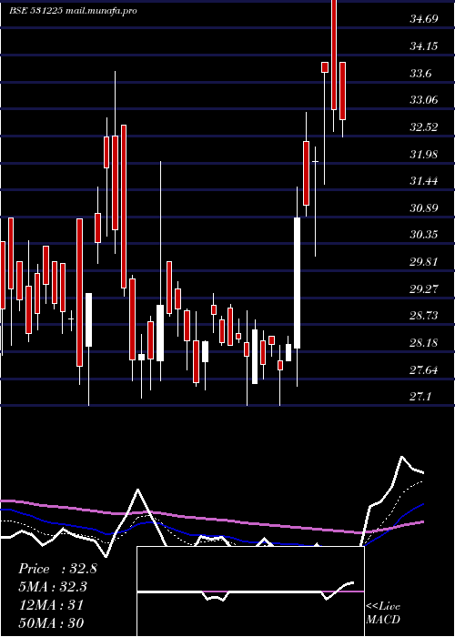Click the 12MA : 31 legend entry
455x637 pixels.
(51, 605)
